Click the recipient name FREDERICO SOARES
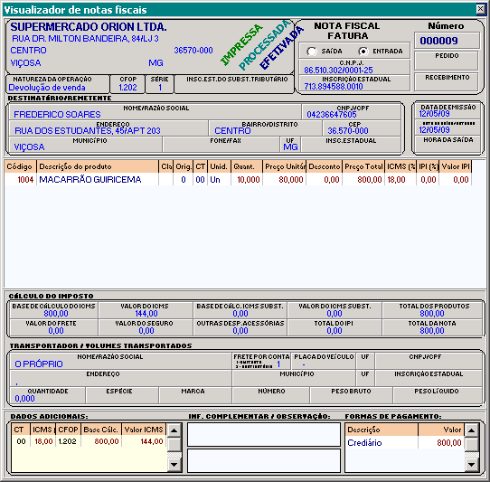This screenshot has width=490, height=482. 57,115
